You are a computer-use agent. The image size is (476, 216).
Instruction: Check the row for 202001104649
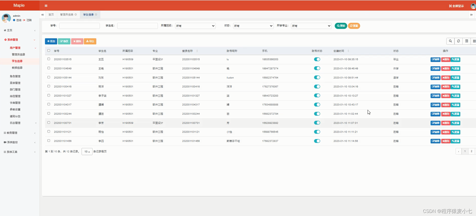49,68
